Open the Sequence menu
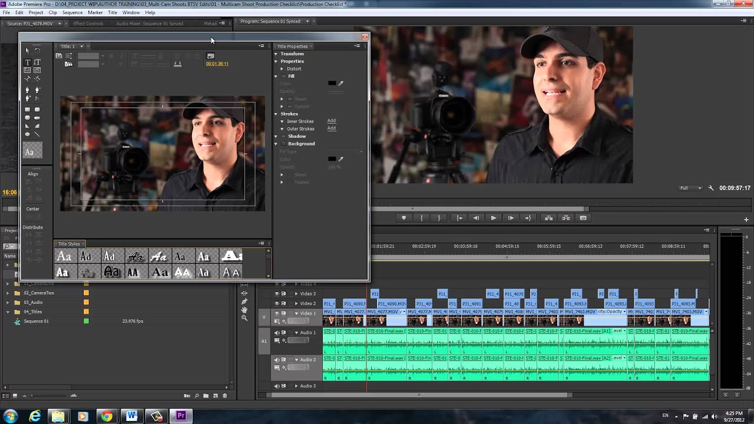Viewport: 754px width, 424px height. (x=72, y=12)
